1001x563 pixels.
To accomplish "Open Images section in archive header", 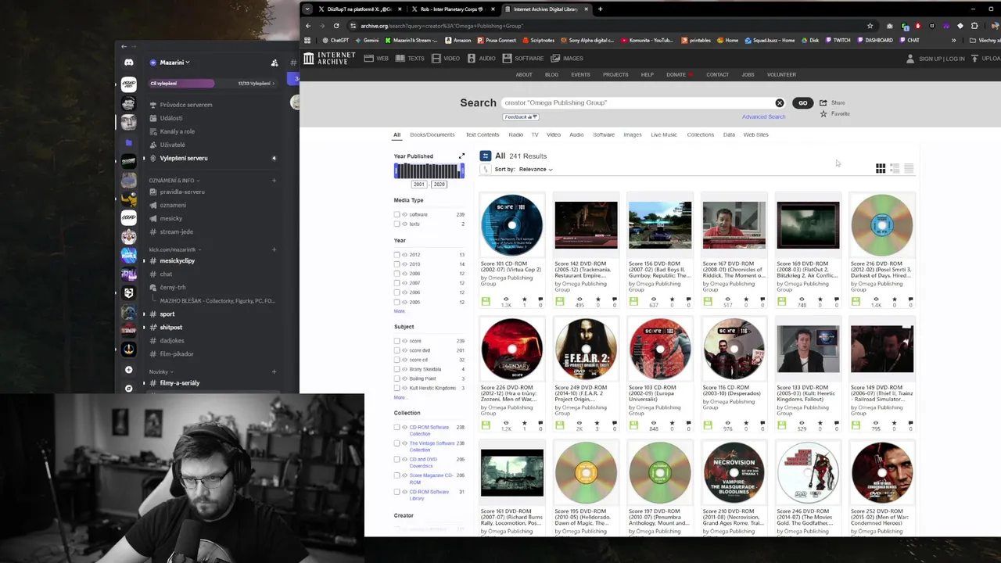I will pos(567,58).
